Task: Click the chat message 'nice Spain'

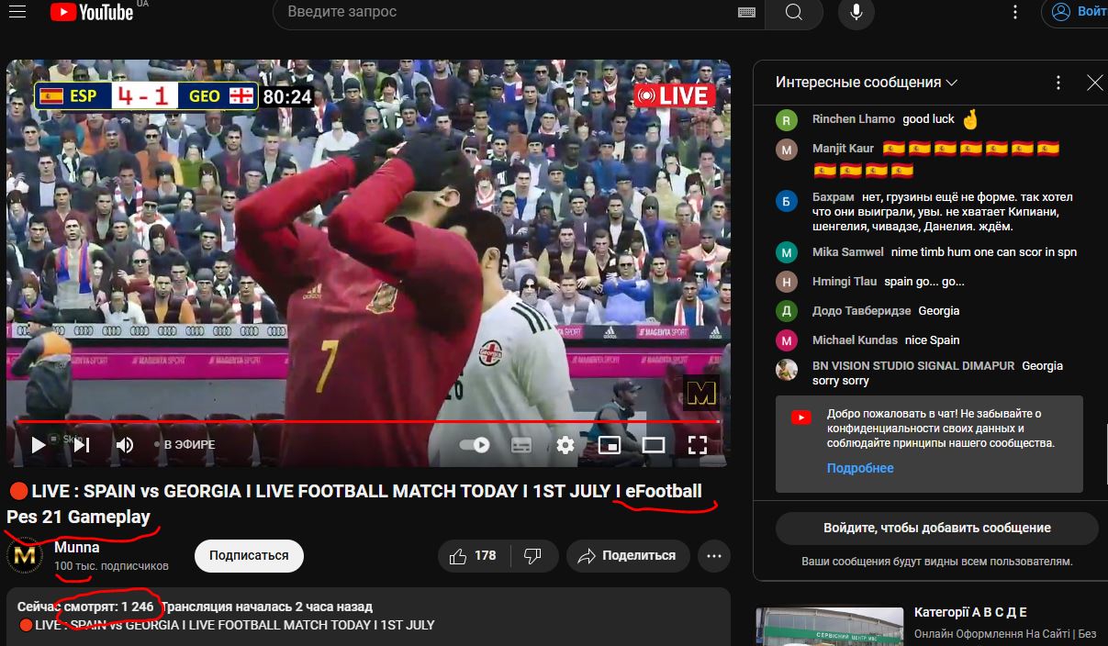Action: click(933, 340)
